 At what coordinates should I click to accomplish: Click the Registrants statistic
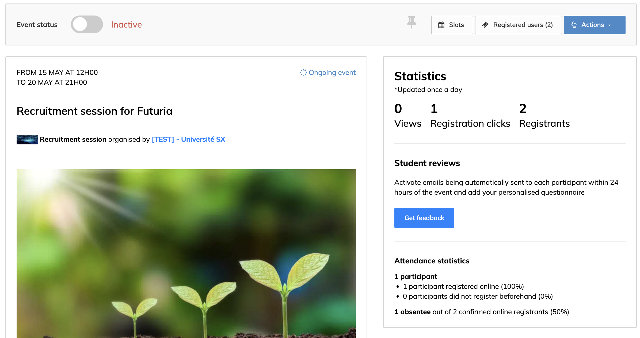pos(544,116)
